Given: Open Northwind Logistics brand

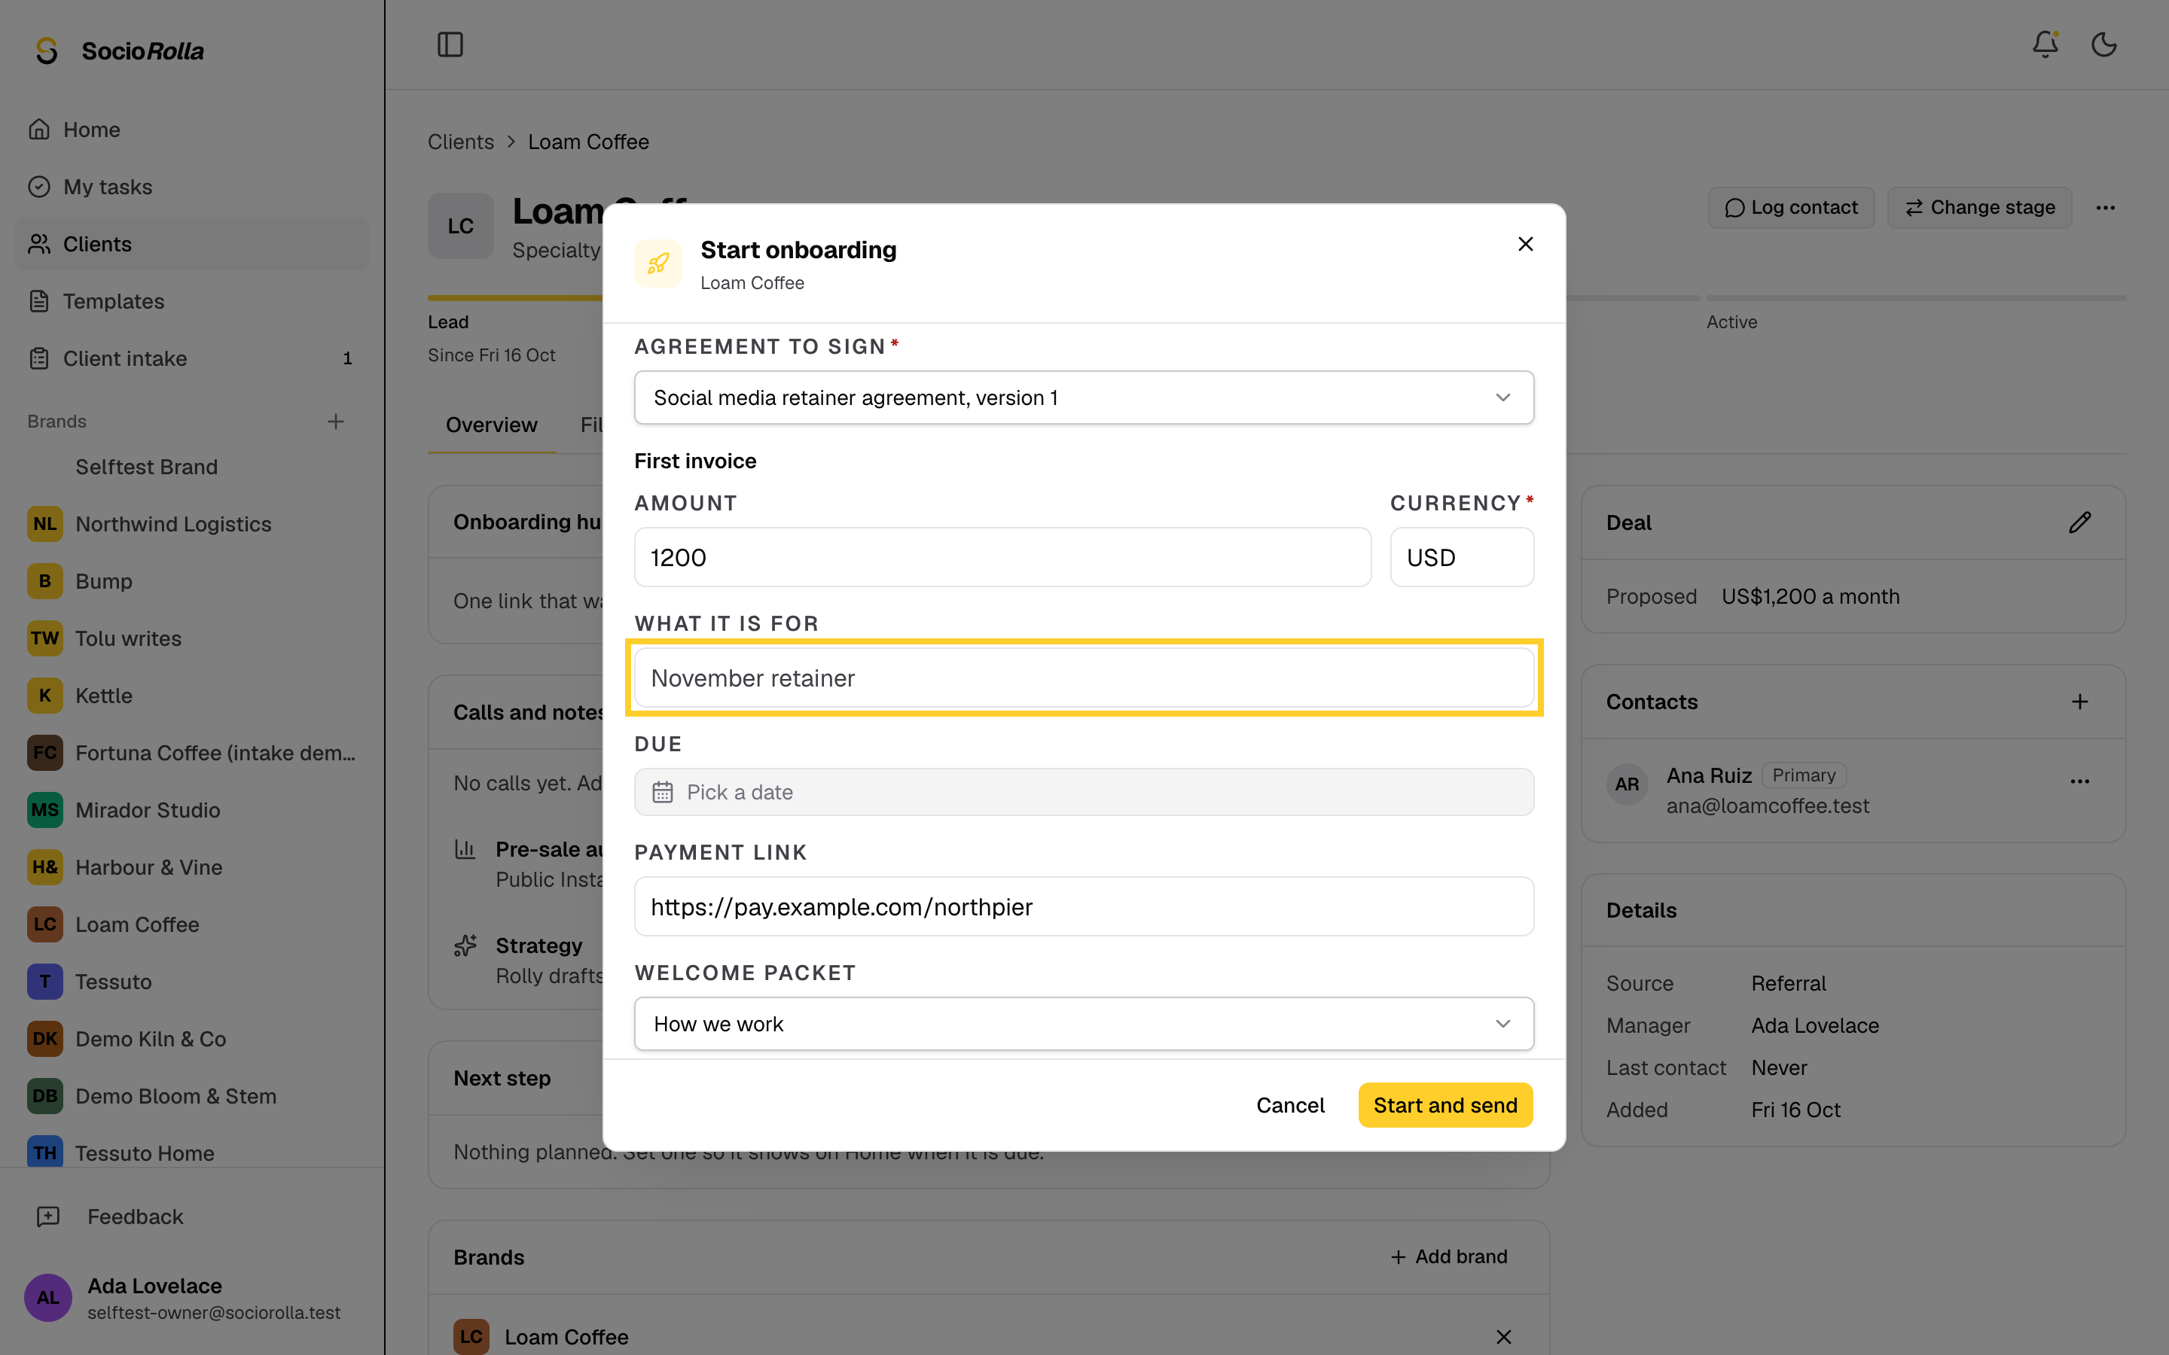Looking at the screenshot, I should pos(192,523).
